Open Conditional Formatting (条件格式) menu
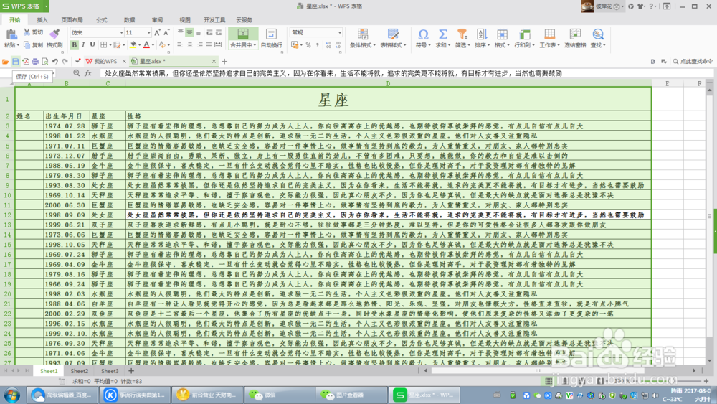 pos(362,38)
